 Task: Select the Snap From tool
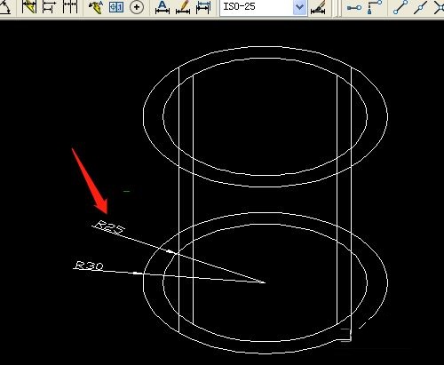click(x=374, y=7)
